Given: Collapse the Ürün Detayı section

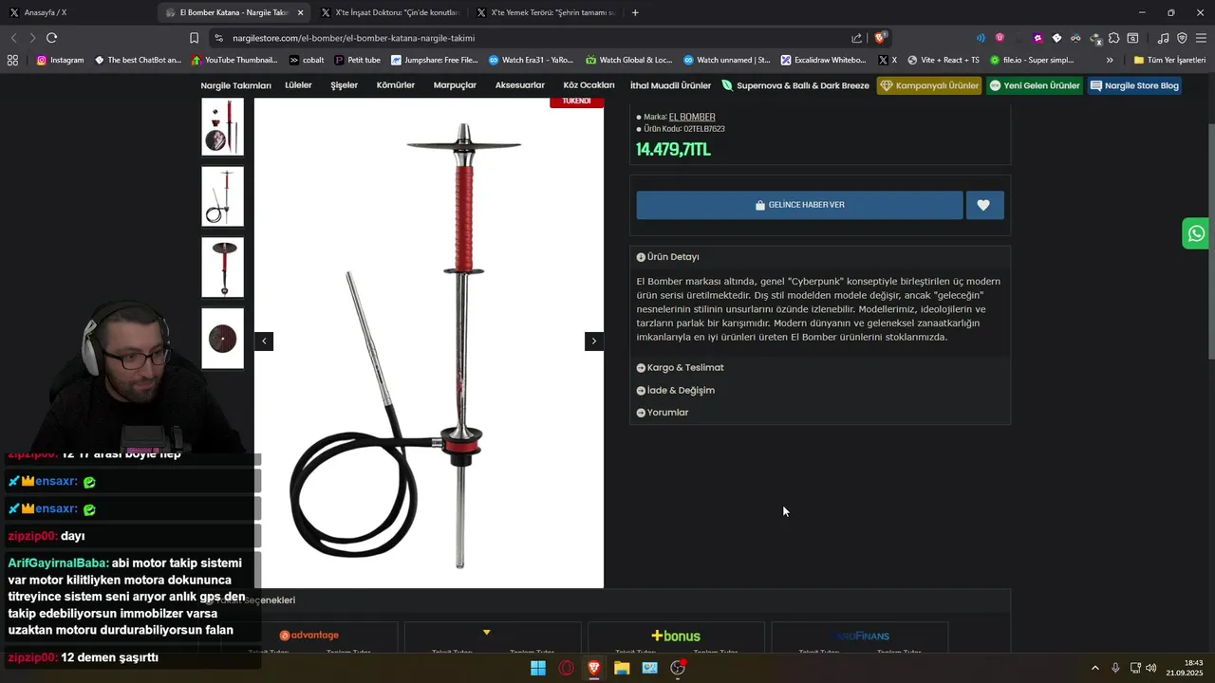Looking at the screenshot, I should pos(667,257).
